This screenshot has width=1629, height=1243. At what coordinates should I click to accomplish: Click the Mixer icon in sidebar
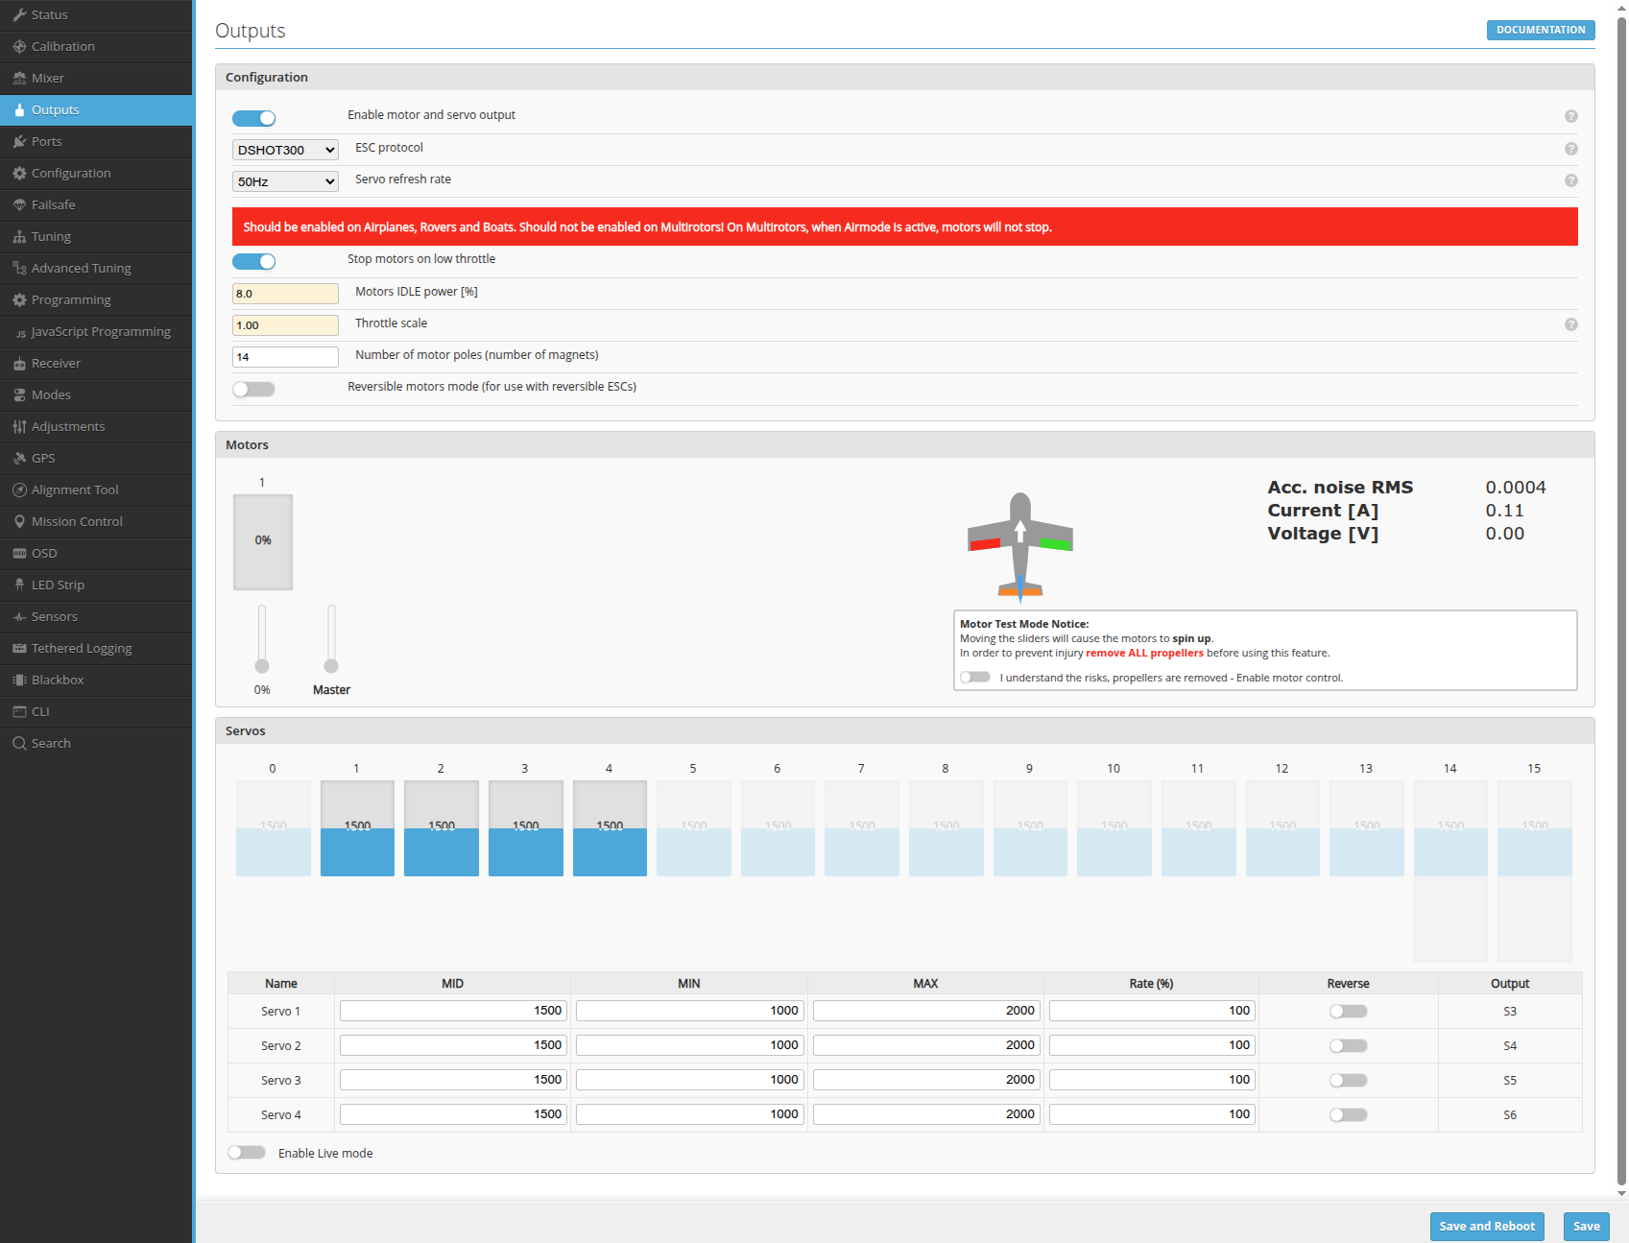click(x=19, y=78)
